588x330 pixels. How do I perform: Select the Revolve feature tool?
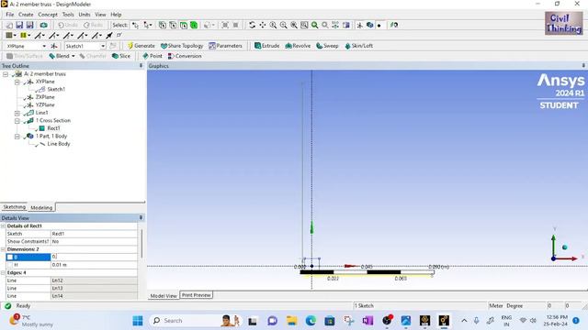click(x=298, y=46)
